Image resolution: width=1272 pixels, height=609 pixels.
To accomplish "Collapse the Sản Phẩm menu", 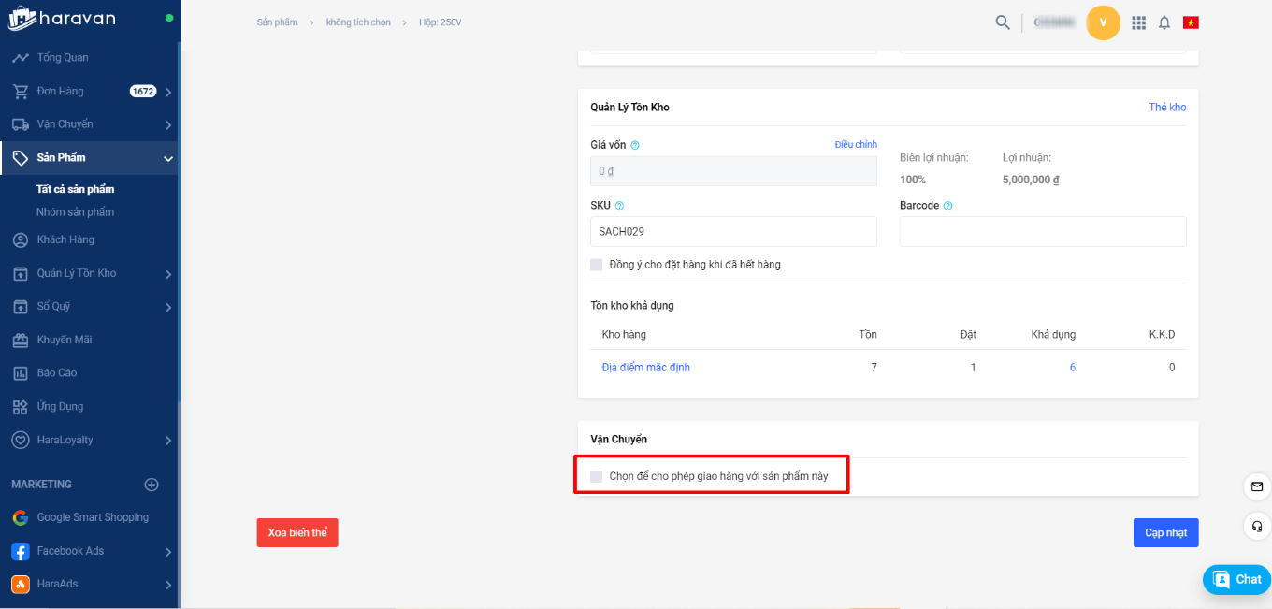I will (168, 159).
